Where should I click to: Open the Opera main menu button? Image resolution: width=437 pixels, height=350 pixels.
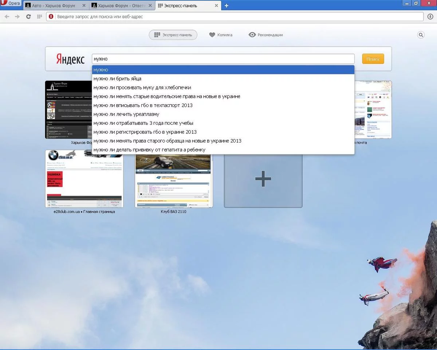(11, 3)
